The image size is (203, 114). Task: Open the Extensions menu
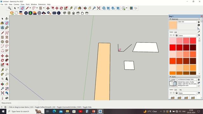pyautogui.click(x=42, y=4)
